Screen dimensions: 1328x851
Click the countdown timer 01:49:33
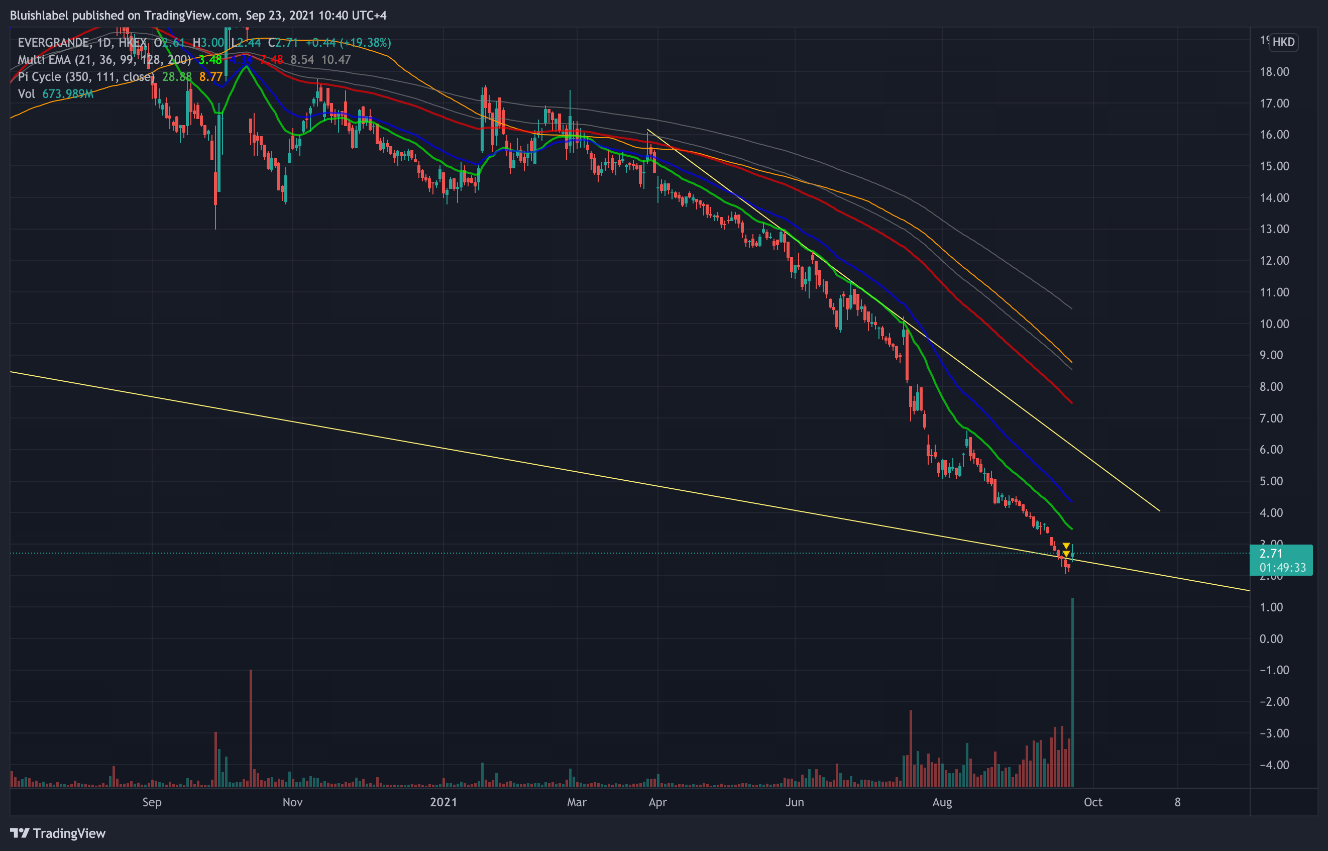click(x=1283, y=568)
